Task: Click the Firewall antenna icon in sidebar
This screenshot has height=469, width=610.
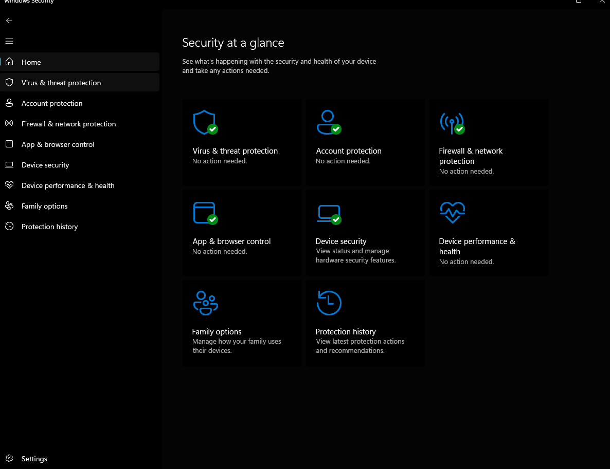Action: pyautogui.click(x=9, y=124)
